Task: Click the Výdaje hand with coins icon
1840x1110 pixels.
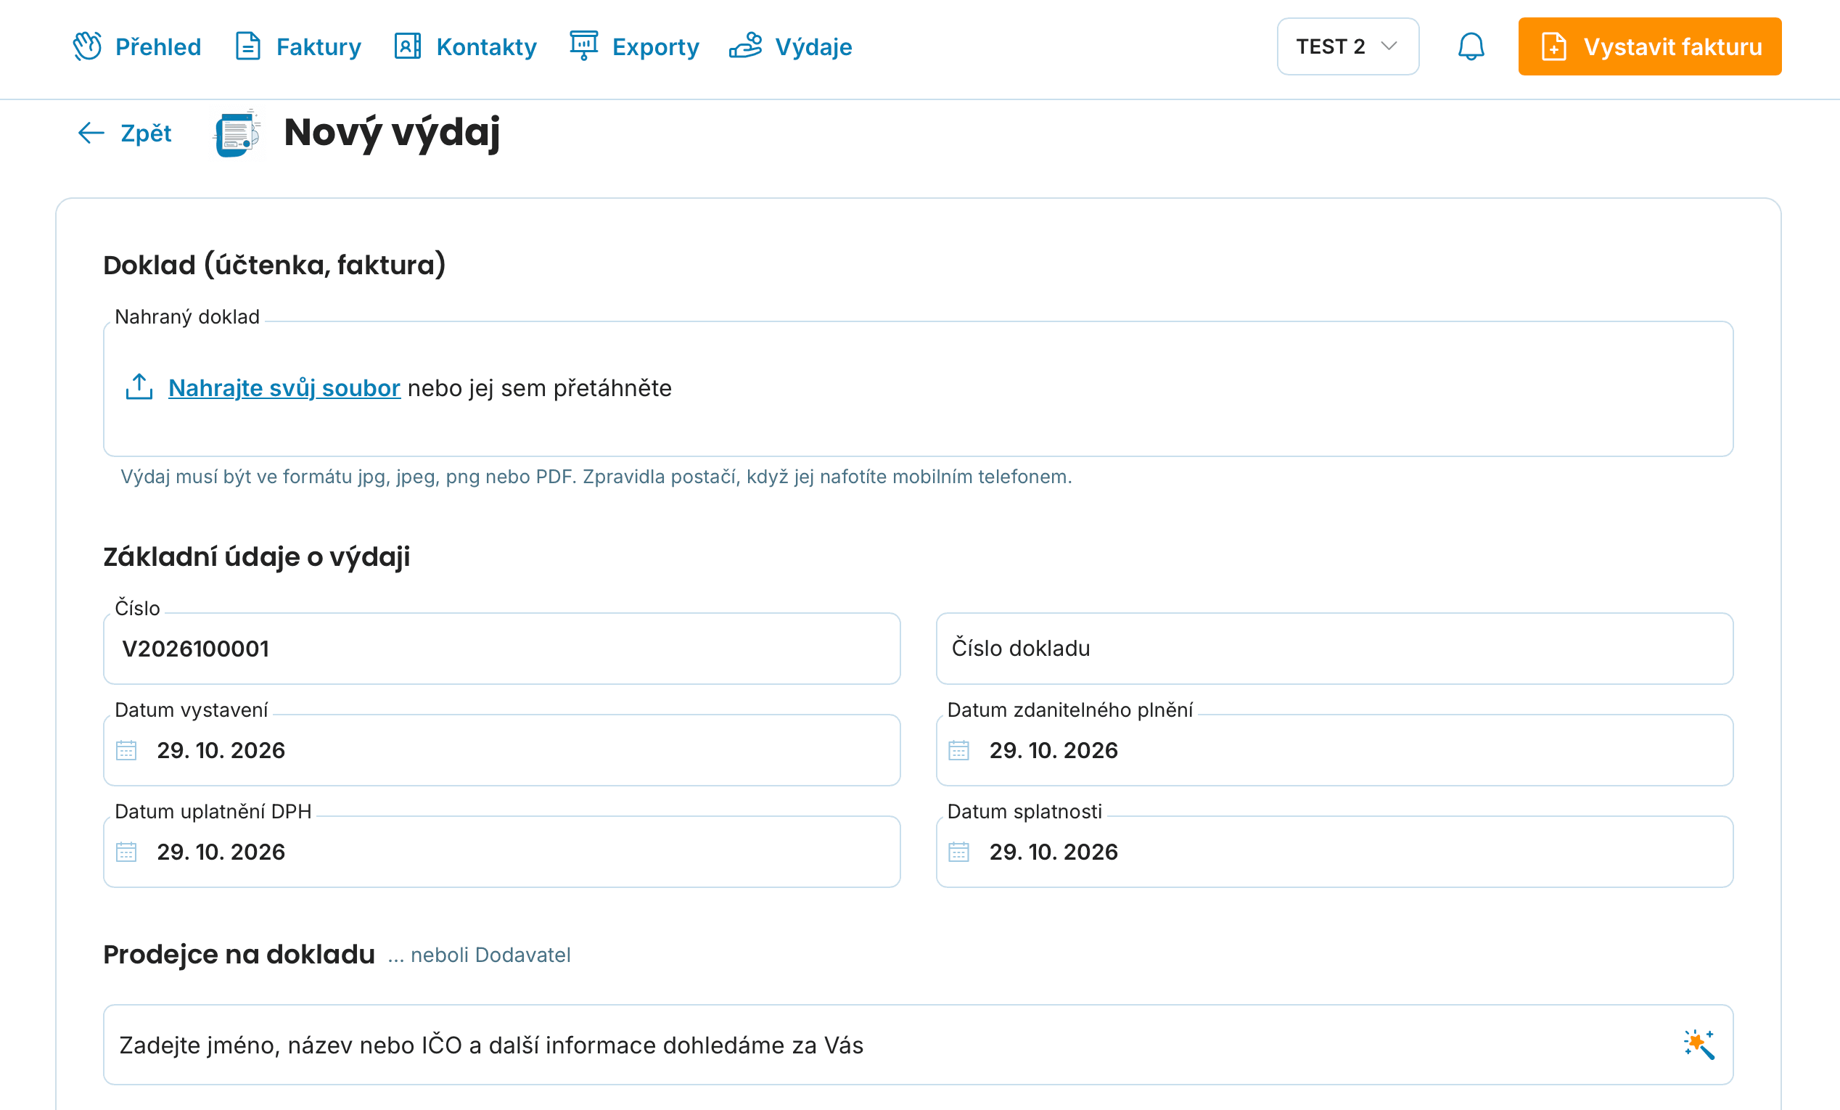Action: [x=745, y=46]
